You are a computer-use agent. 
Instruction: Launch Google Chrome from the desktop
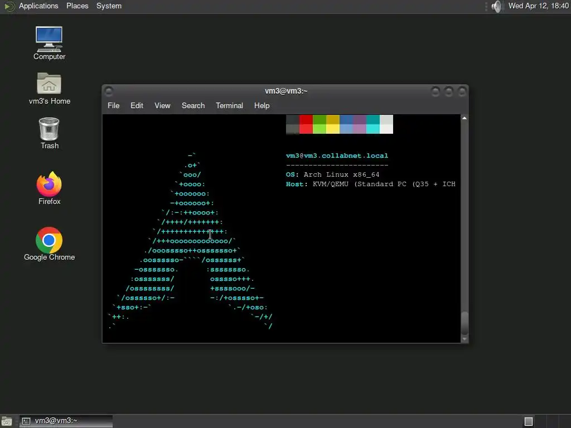pos(49,244)
